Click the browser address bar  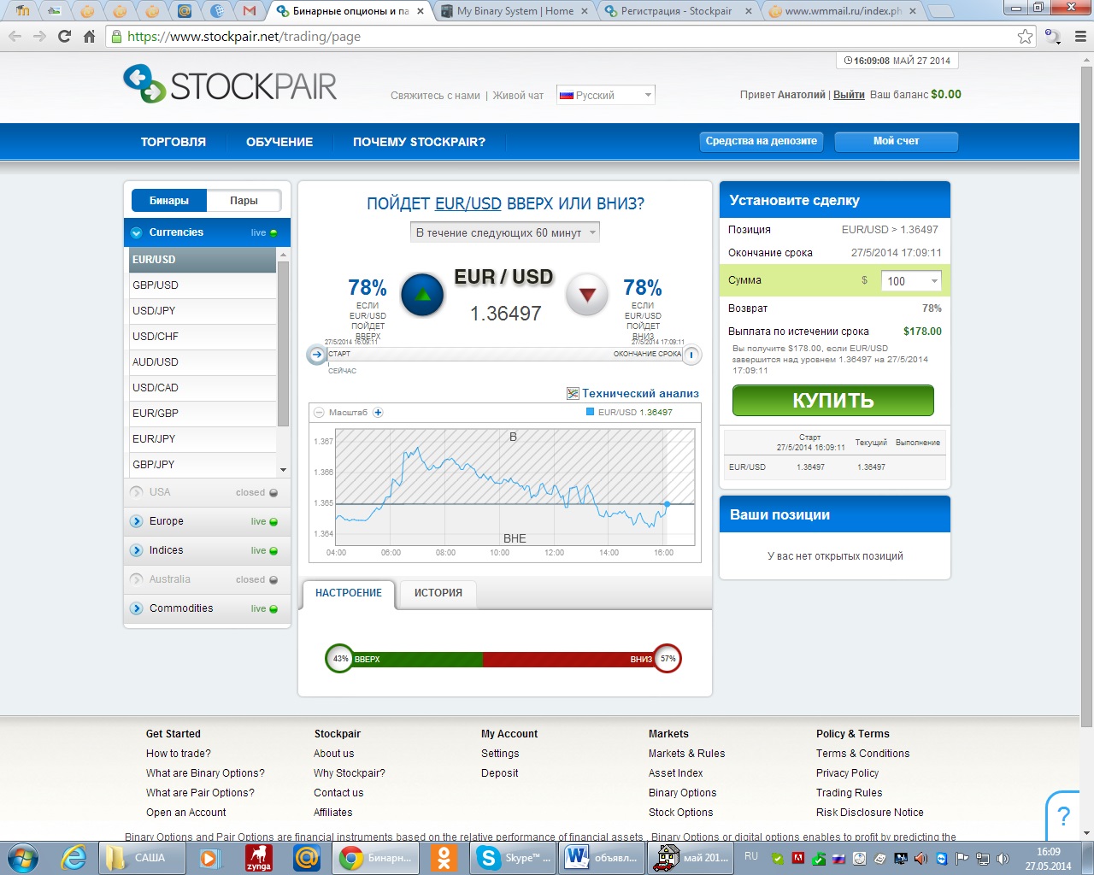(571, 37)
